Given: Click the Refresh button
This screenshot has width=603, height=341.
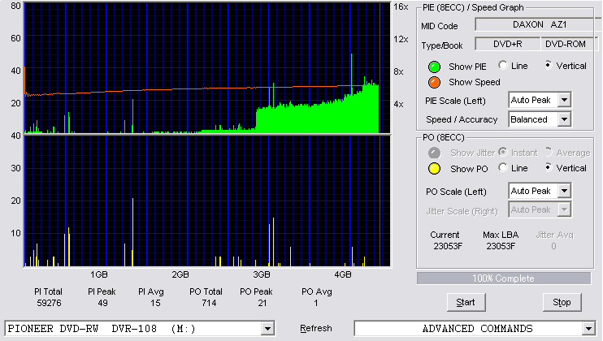Looking at the screenshot, I should 316,328.
